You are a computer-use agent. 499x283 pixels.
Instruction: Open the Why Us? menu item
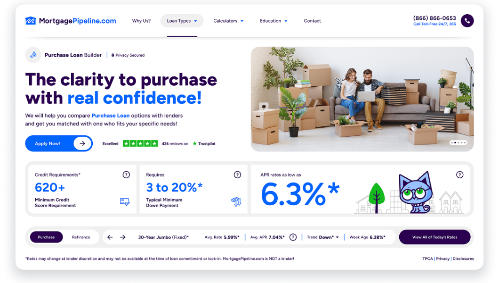[141, 21]
